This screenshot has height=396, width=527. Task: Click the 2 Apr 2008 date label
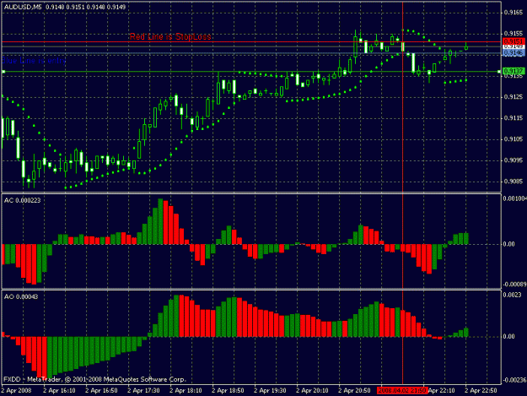(16, 391)
